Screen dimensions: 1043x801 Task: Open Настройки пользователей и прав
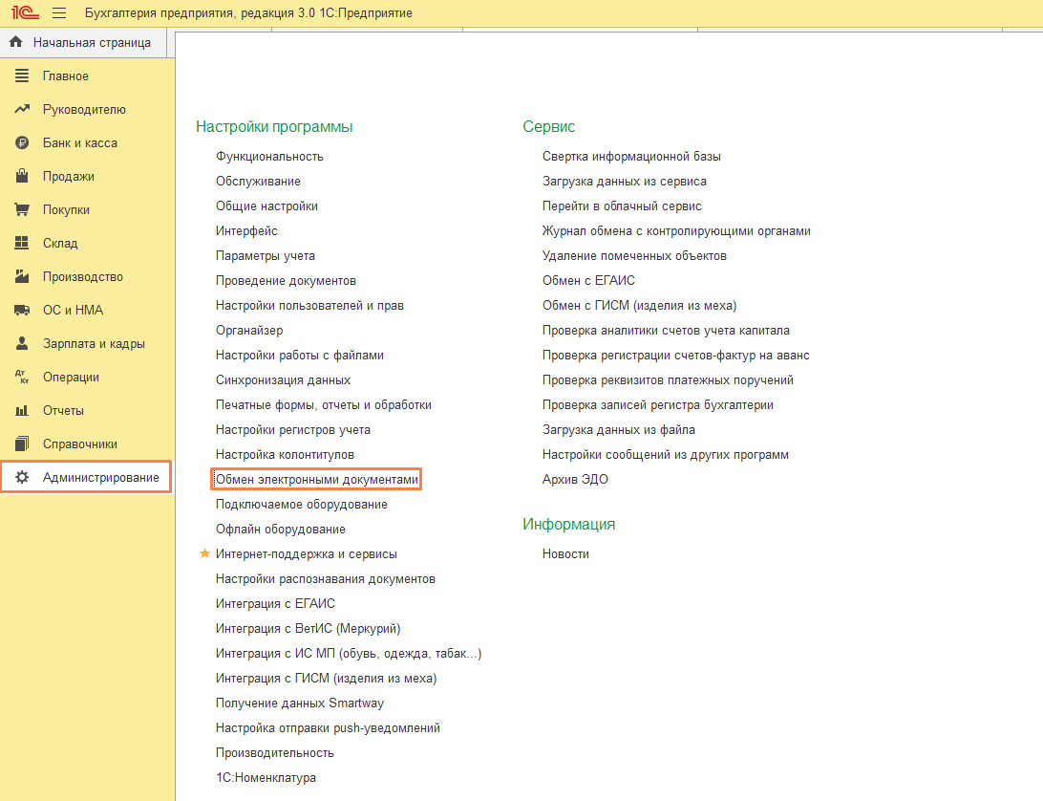(309, 306)
